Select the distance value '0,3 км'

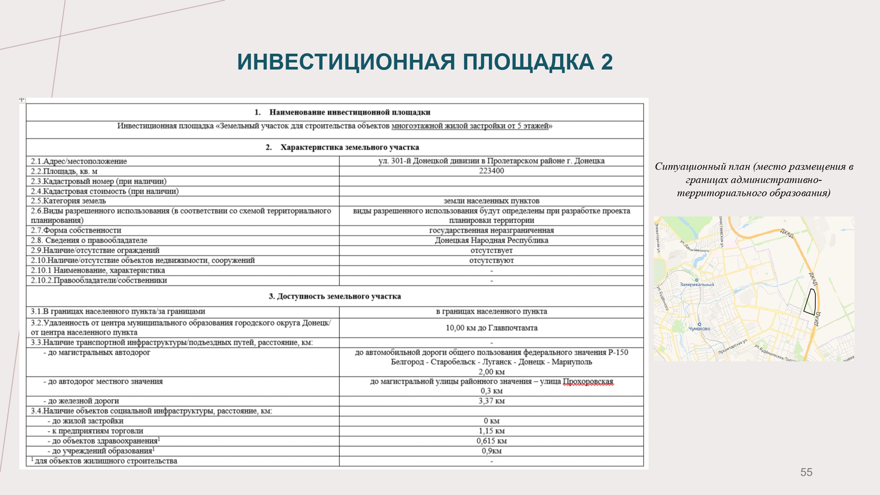[x=491, y=391]
